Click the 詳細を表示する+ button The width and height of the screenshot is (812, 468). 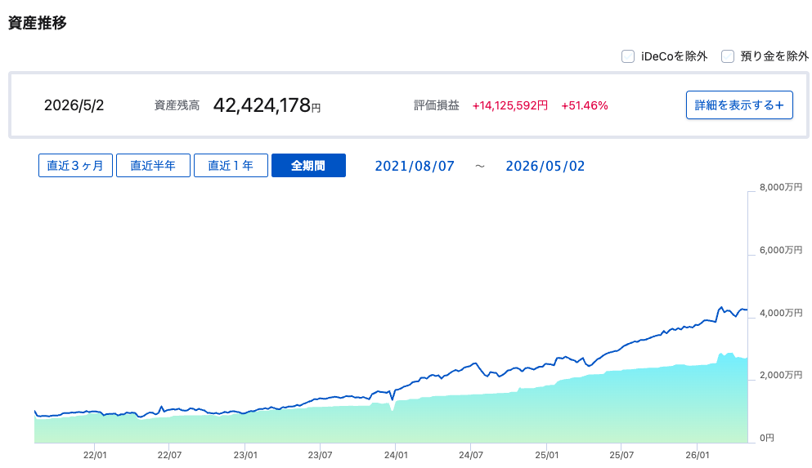coord(739,105)
